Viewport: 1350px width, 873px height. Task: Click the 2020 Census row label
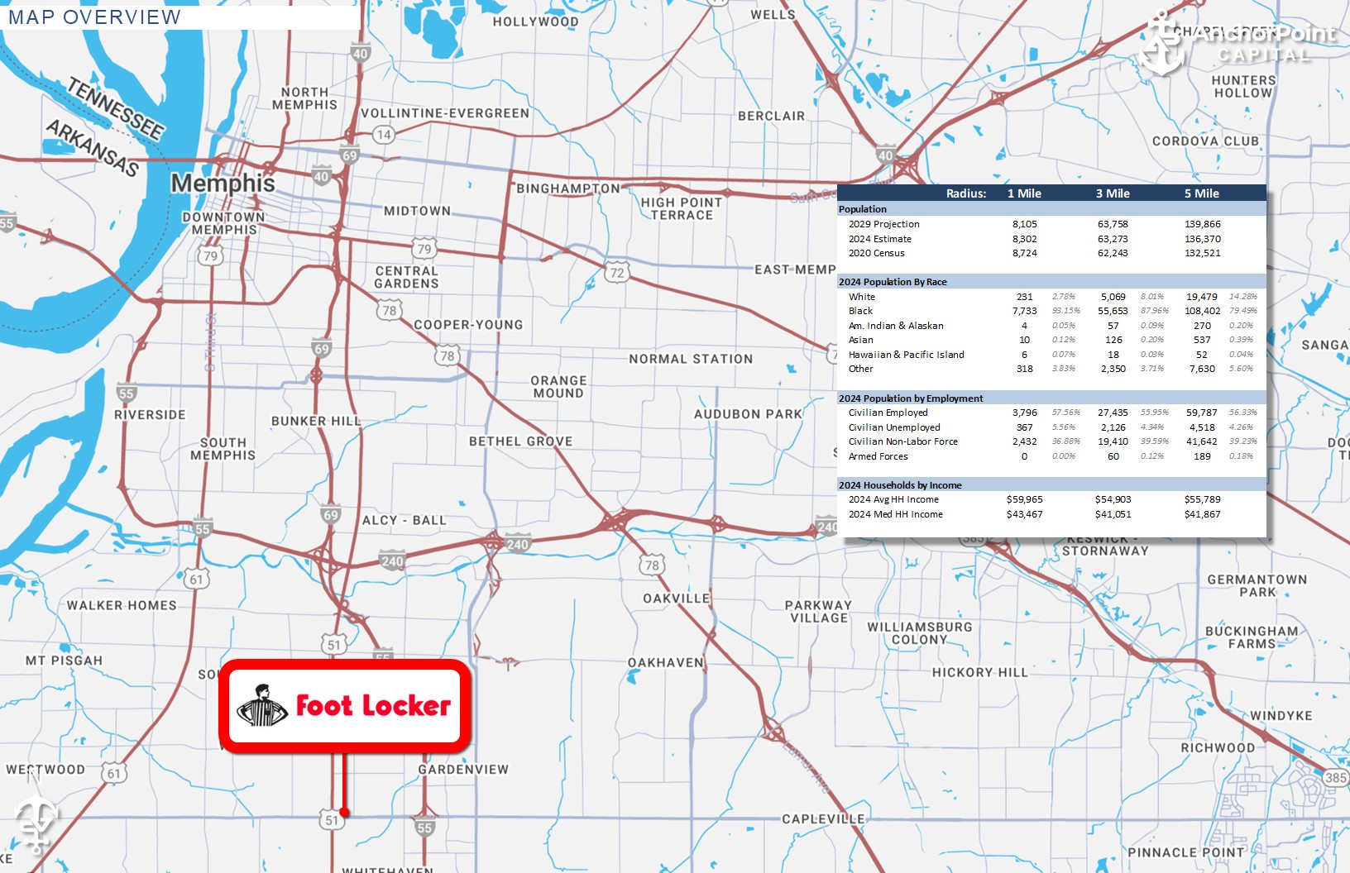(x=877, y=253)
